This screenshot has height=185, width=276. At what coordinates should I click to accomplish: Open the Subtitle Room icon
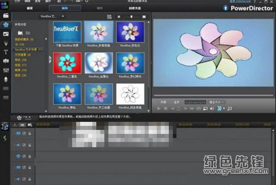(6, 97)
